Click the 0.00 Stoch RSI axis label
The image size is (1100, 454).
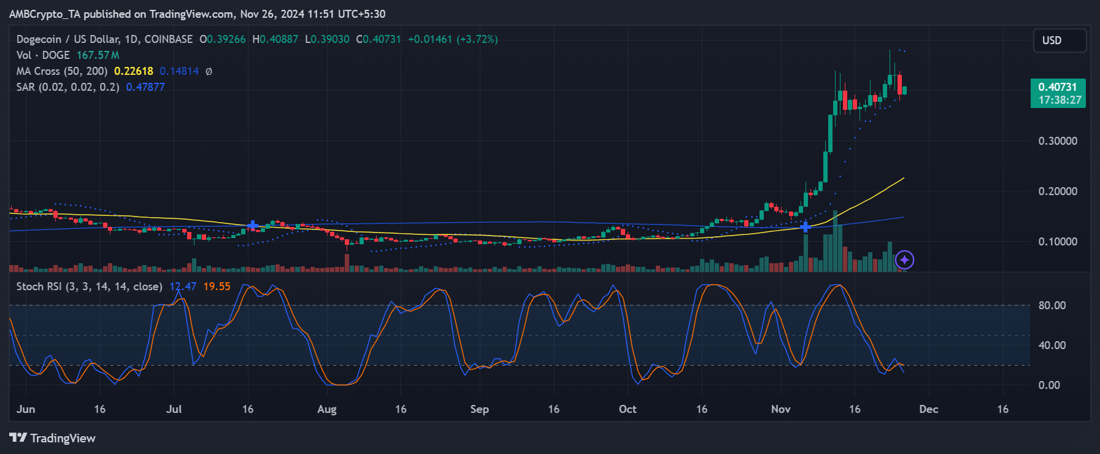(1049, 385)
